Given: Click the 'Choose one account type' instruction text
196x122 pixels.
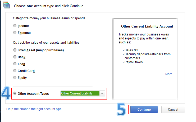Looking at the screenshot, I should (49, 6).
